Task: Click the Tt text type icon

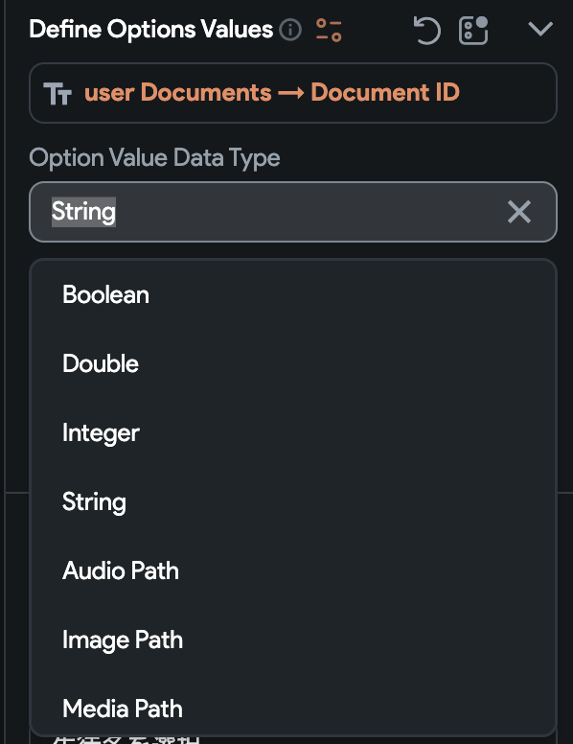Action: coord(57,93)
